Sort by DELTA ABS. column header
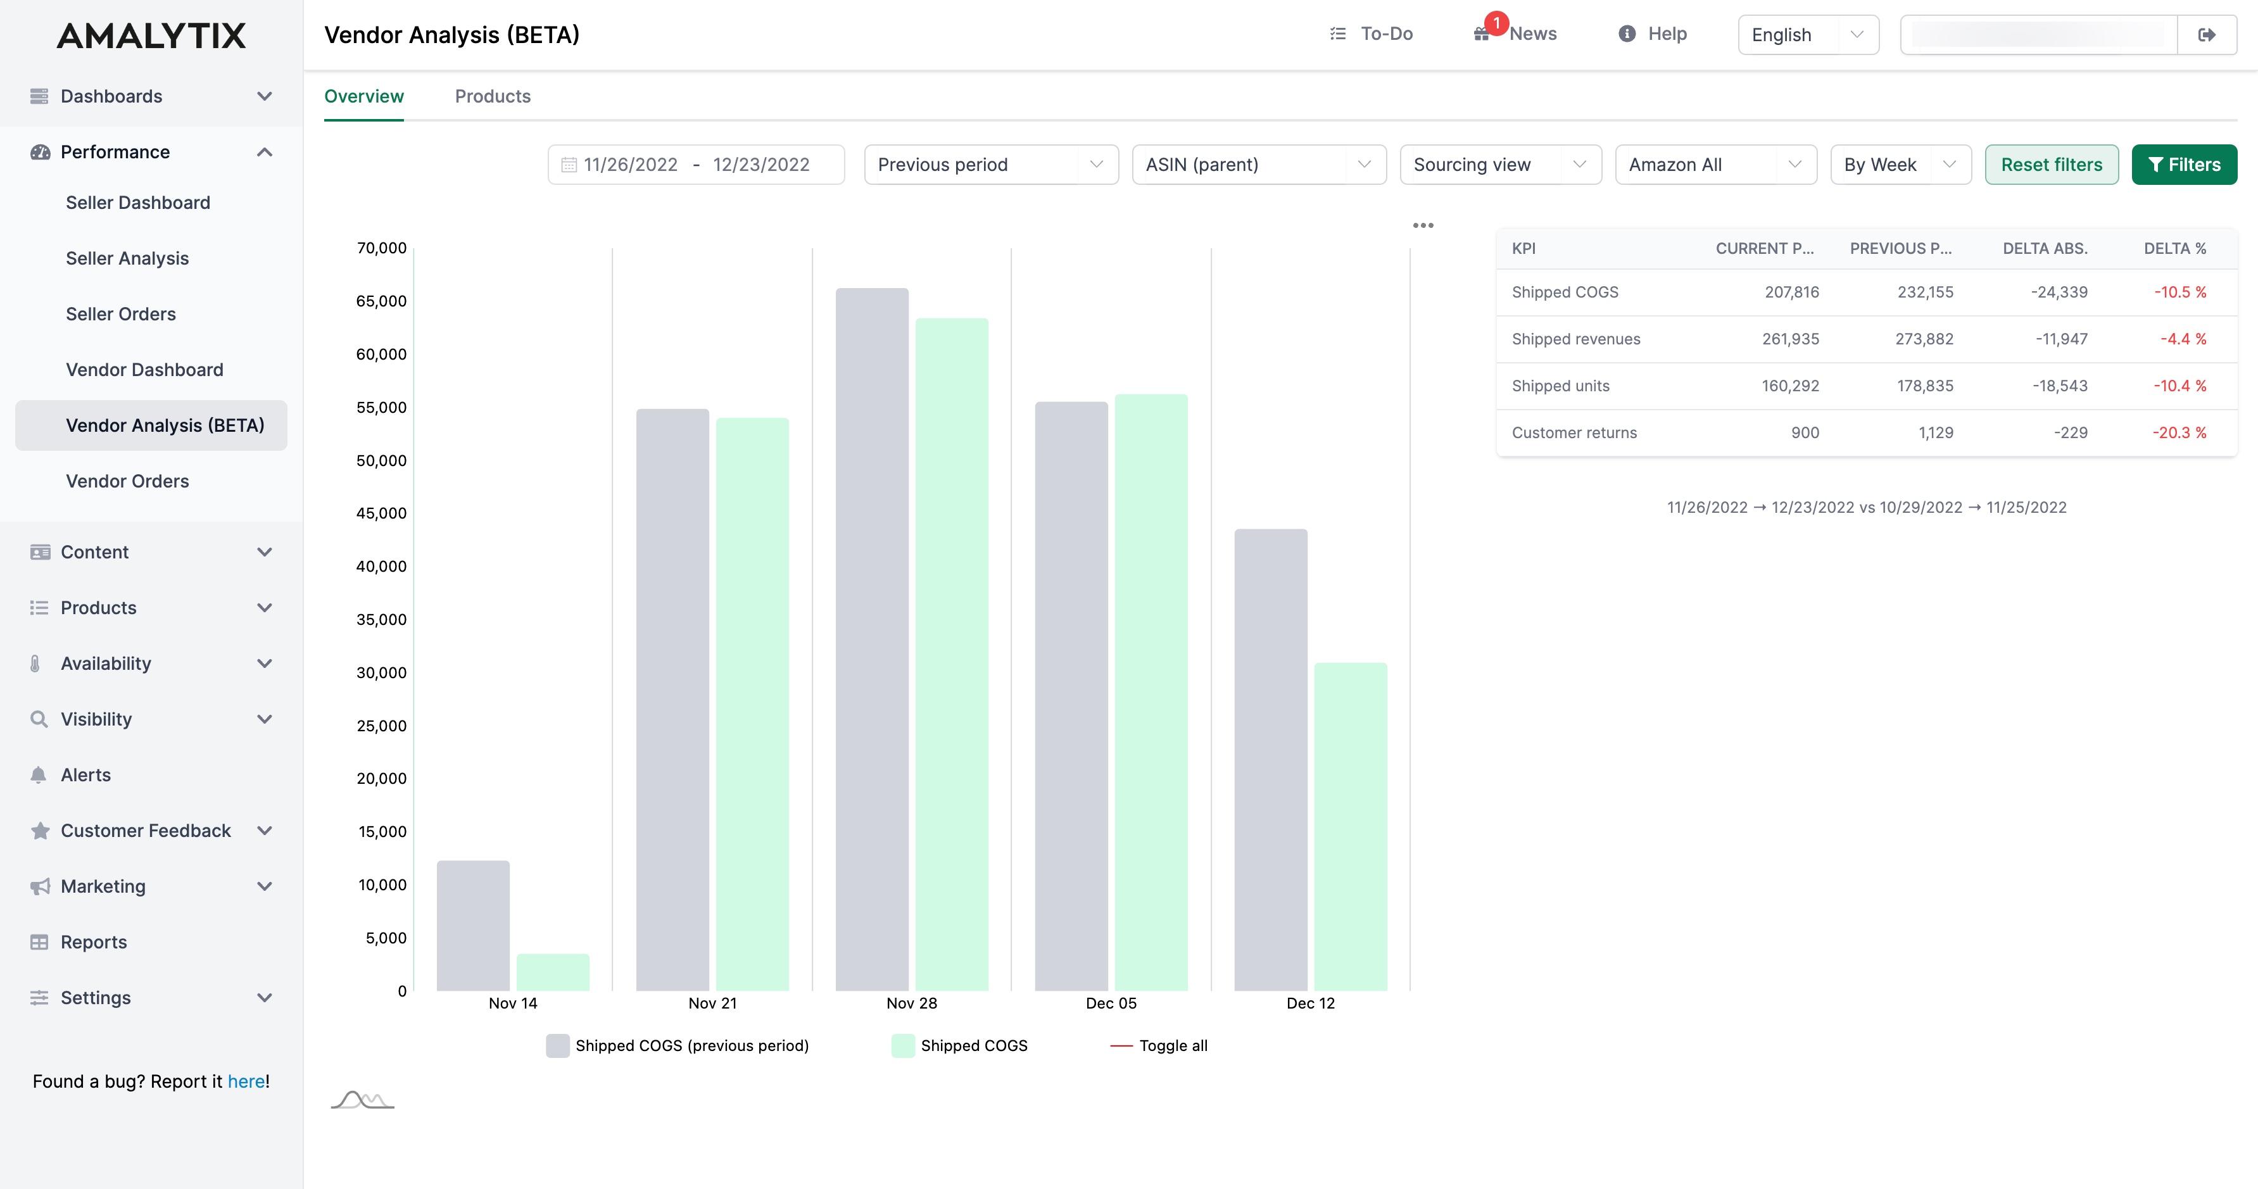The width and height of the screenshot is (2258, 1189). [x=2045, y=249]
